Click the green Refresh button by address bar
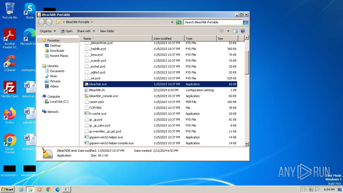Screen dimensions: 343x193 click(x=179, y=22)
